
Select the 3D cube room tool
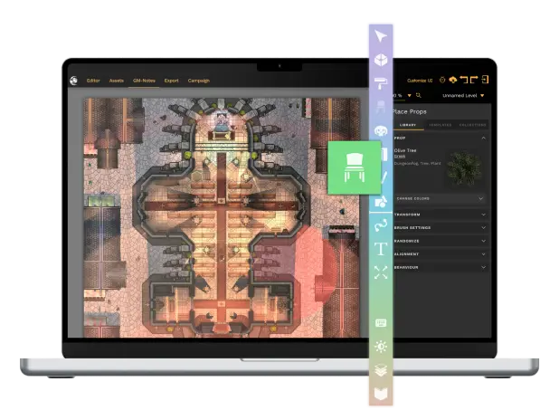[381, 60]
